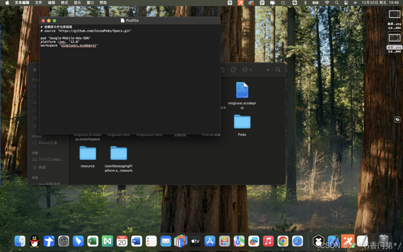This screenshot has height=252, width=403.
Task: Click the Finder window search icon
Action: click(x=278, y=70)
